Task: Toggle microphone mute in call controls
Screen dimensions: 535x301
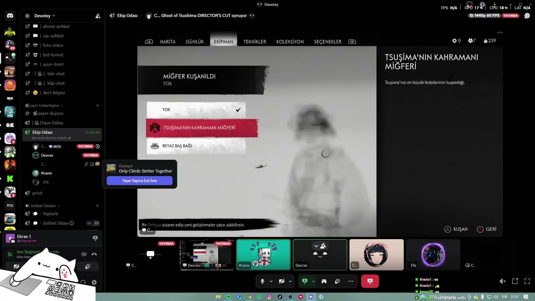Action: pyautogui.click(x=262, y=281)
